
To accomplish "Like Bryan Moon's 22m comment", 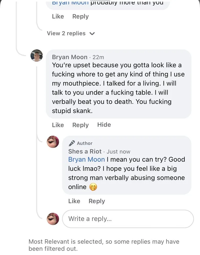I will pos(58,125).
